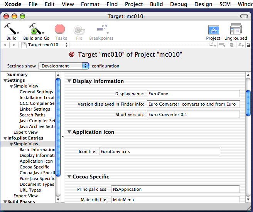Viewport: 253px width, 212px height.
Task: Click the Breakpoints toolbar icon
Action: click(x=101, y=29)
